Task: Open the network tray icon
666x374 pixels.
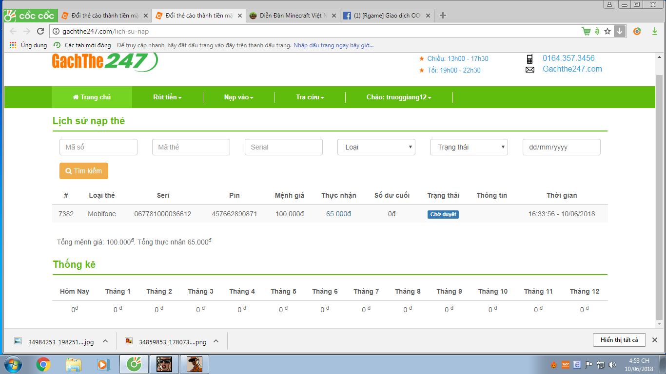Action: click(x=601, y=364)
